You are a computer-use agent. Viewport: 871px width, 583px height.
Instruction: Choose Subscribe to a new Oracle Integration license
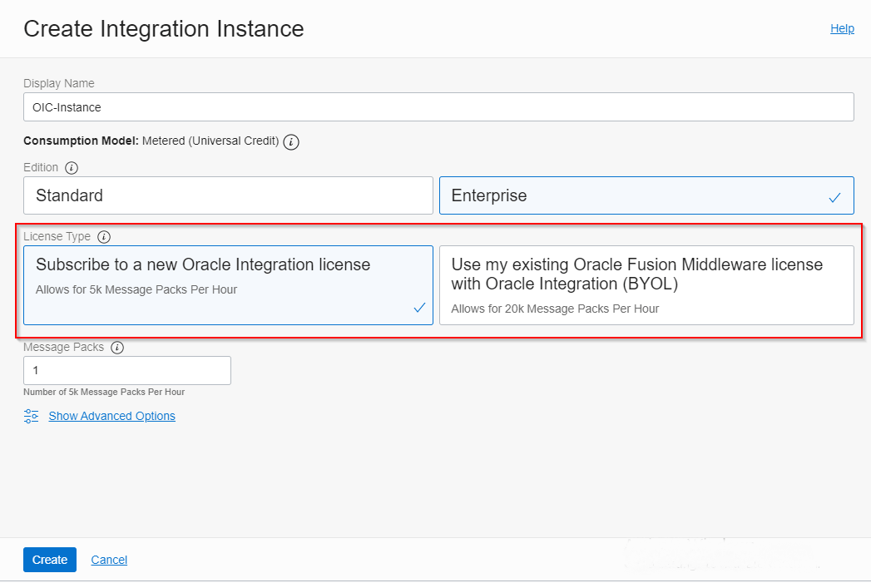[228, 284]
